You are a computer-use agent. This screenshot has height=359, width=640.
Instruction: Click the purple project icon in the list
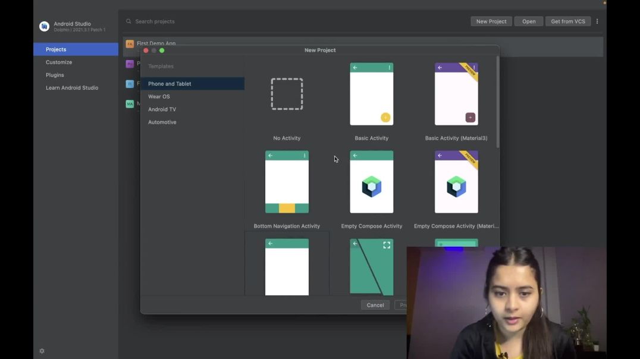tap(130, 63)
